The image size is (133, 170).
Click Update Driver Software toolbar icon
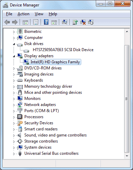coord(75,22)
